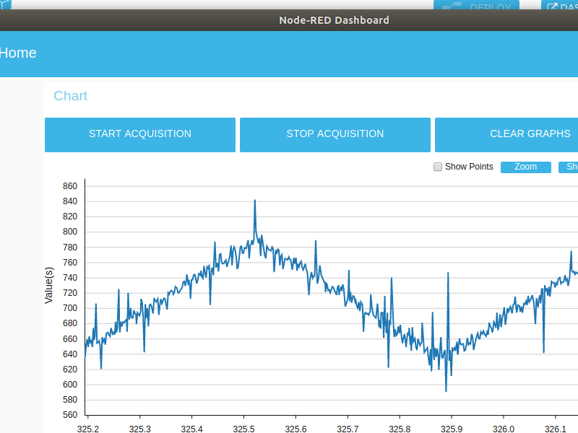Click the START ACQUISITION button
Image resolution: width=578 pixels, height=433 pixels.
[140, 135]
